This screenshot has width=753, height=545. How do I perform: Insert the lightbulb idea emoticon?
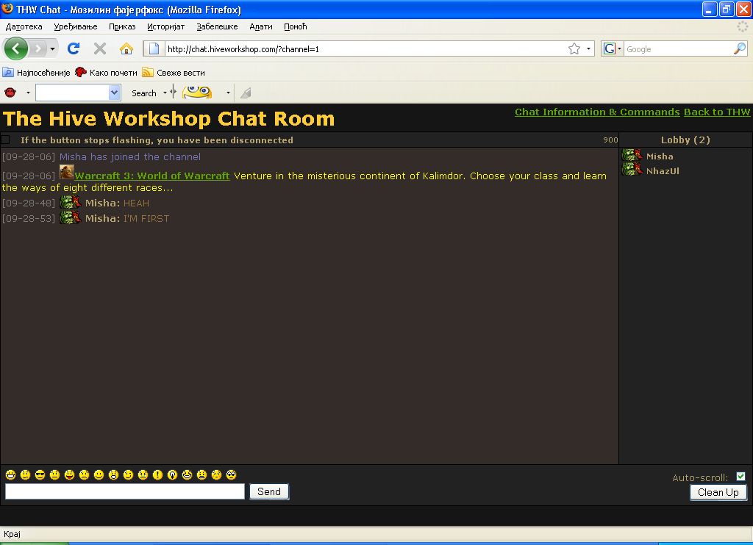pos(172,475)
